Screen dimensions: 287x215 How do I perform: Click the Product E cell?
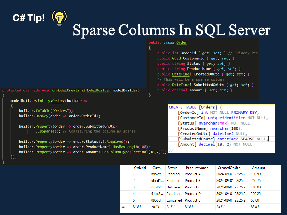point(193,200)
